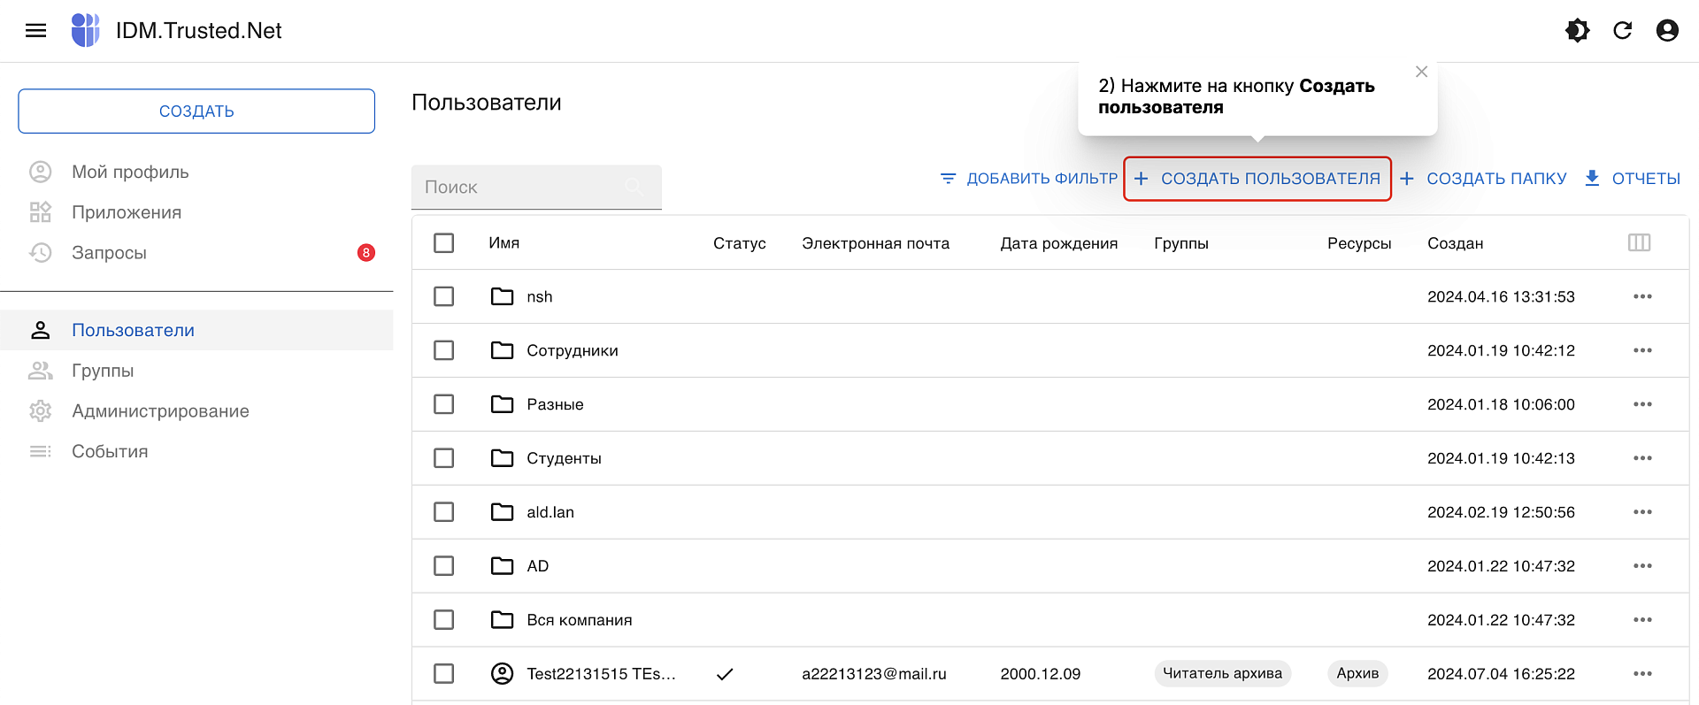1699x705 pixels.
Task: Click the IDM.Trusted.Net logo
Action: tap(86, 30)
